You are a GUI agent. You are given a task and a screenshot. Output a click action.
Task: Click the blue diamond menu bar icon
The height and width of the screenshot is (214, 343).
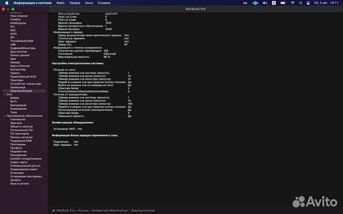(x=255, y=3)
